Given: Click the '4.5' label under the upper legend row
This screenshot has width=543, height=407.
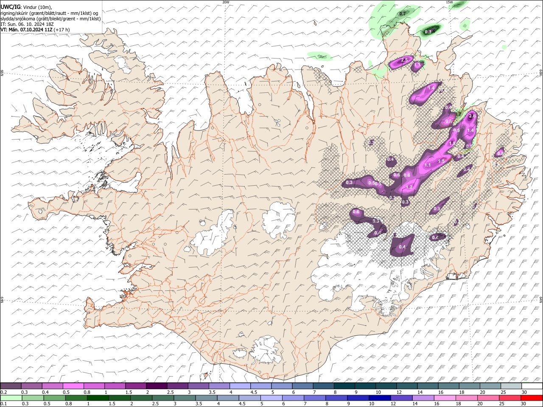Looking at the screenshot, I should coord(254,392).
